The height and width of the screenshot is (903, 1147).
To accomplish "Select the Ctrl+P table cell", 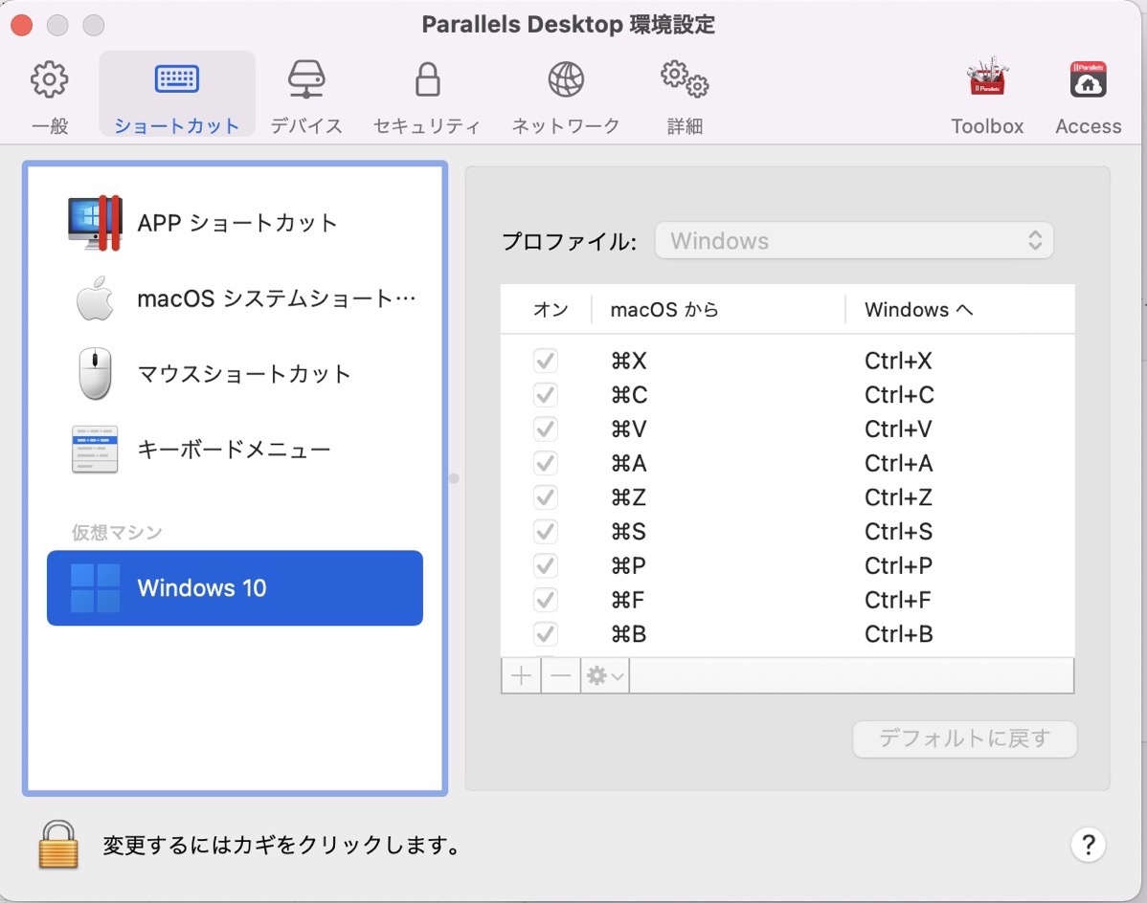I will click(x=898, y=565).
